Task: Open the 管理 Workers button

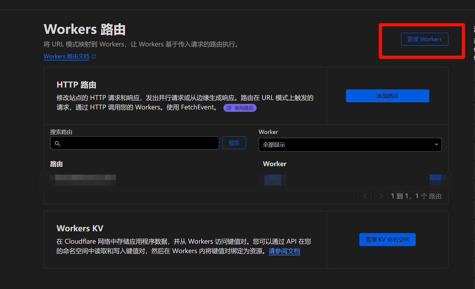Action: pos(424,39)
